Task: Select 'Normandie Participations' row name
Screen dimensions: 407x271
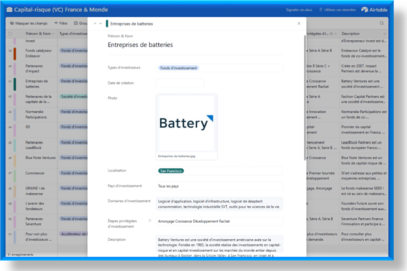Action: tap(36, 115)
